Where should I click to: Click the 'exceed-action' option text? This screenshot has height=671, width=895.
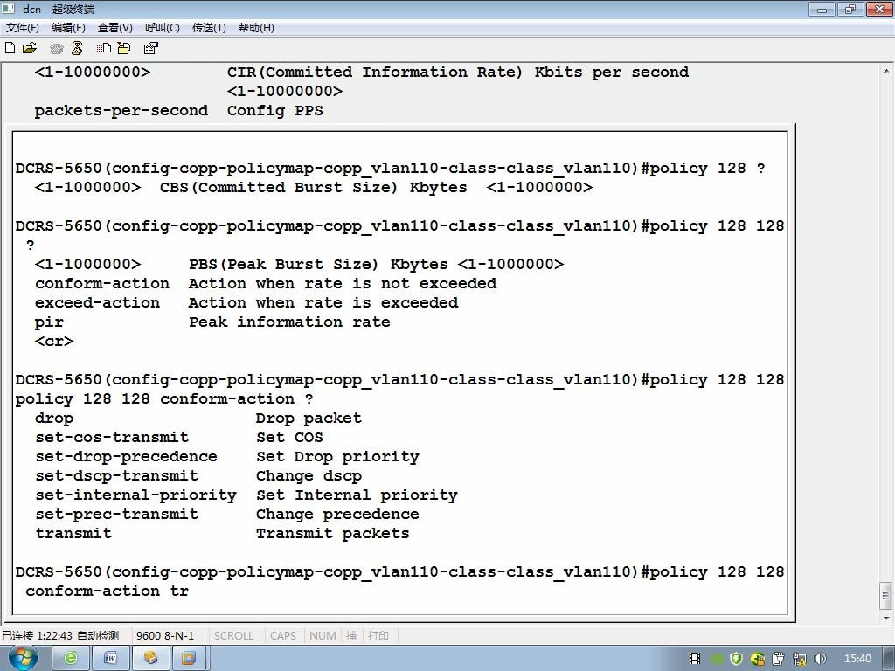click(x=97, y=302)
